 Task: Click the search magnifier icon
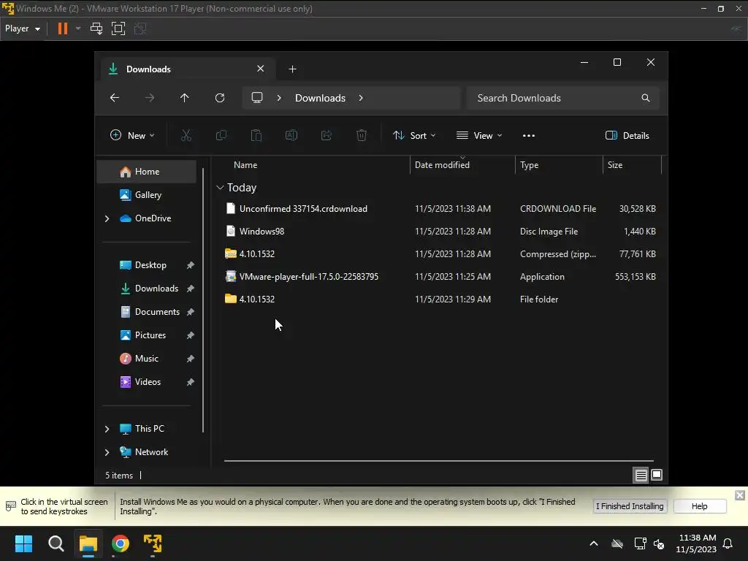pos(646,98)
